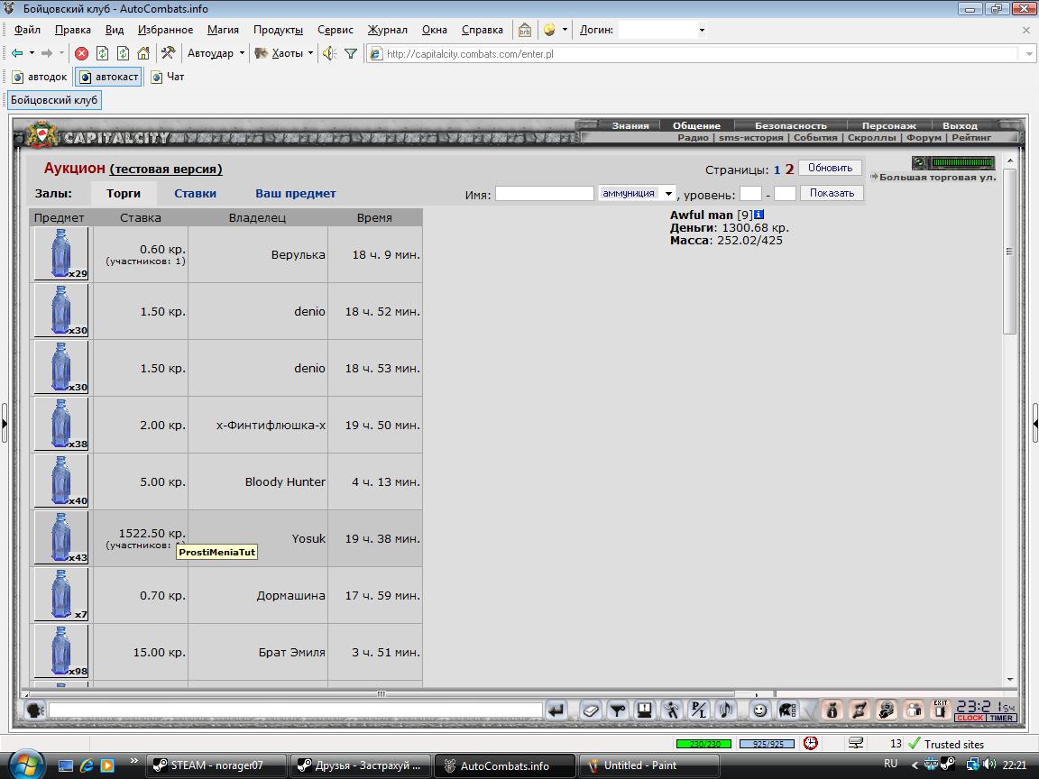Click the helmet players list icon
Screen dimensions: 1039x779
click(786, 710)
